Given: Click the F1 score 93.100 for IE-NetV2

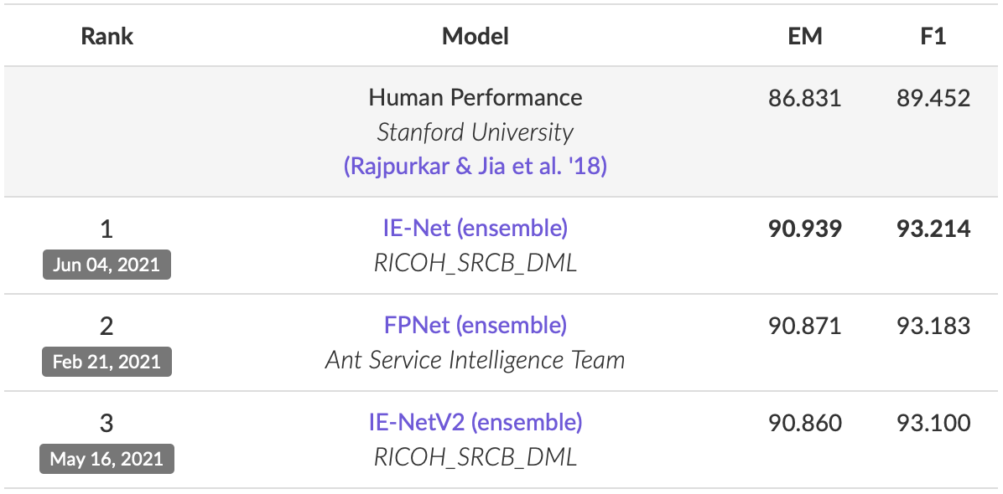Looking at the screenshot, I should pyautogui.click(x=933, y=423).
